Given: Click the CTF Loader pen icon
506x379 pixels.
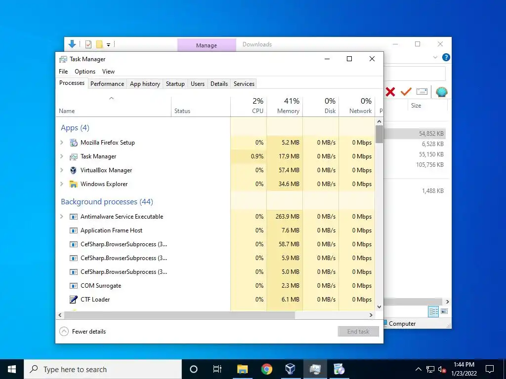Looking at the screenshot, I should click(x=74, y=300).
